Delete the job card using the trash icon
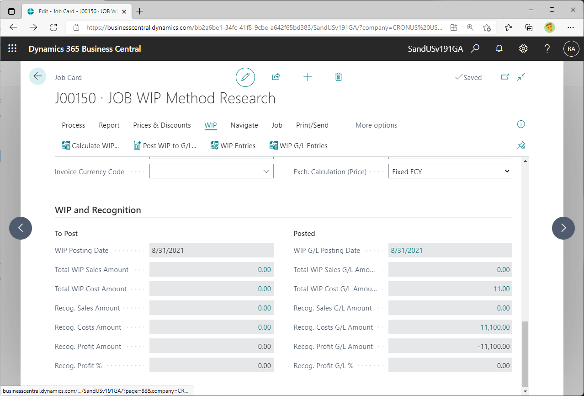The image size is (584, 396). [x=338, y=77]
